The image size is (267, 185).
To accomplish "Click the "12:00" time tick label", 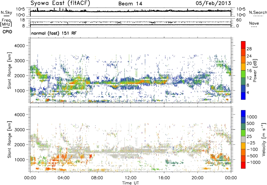I will (130, 178).
